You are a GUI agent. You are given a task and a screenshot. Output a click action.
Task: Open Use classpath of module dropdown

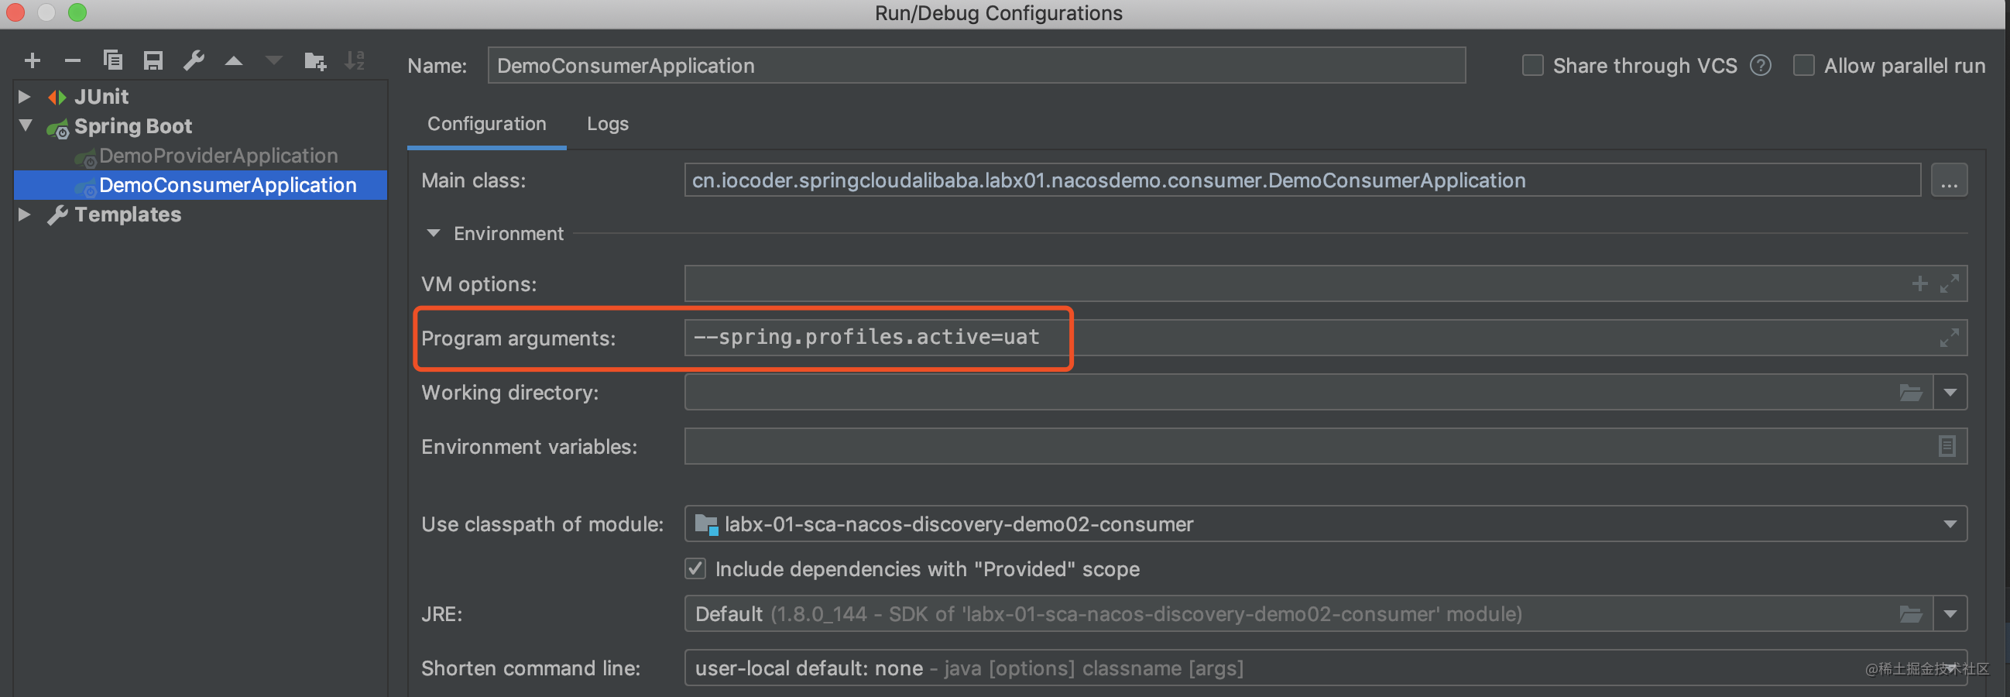(1950, 524)
